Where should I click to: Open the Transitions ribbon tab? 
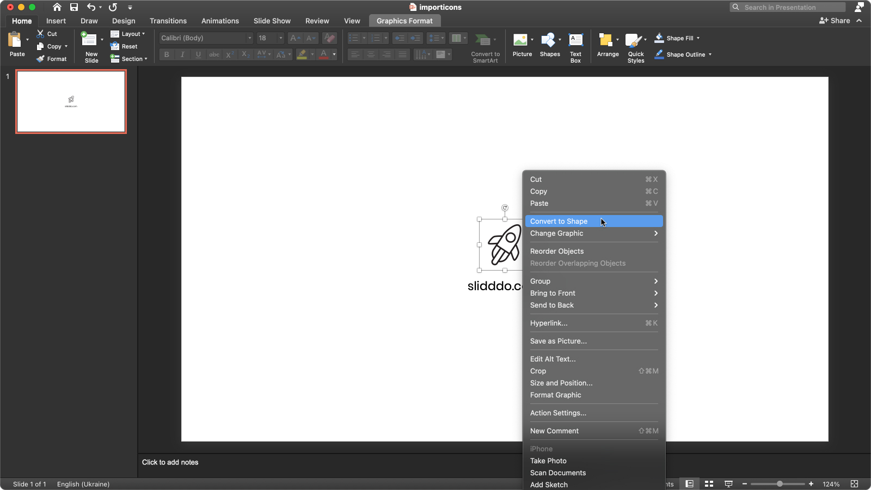click(168, 21)
